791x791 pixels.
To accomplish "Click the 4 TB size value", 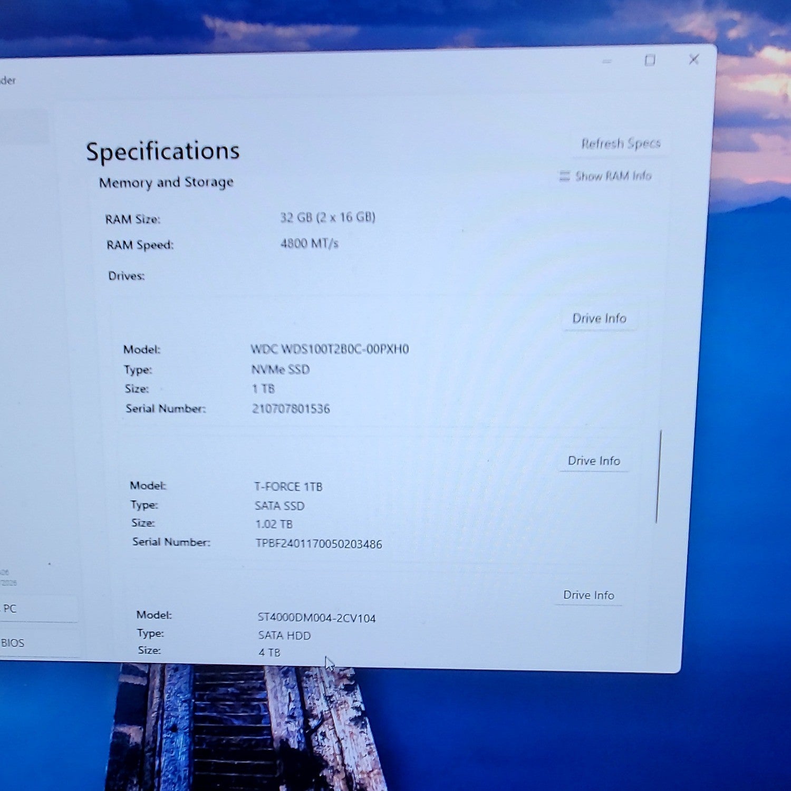I will tap(269, 652).
